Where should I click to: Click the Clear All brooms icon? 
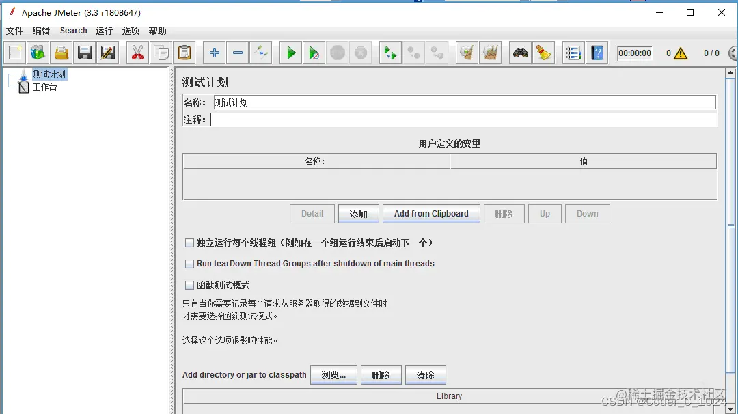pyautogui.click(x=491, y=53)
